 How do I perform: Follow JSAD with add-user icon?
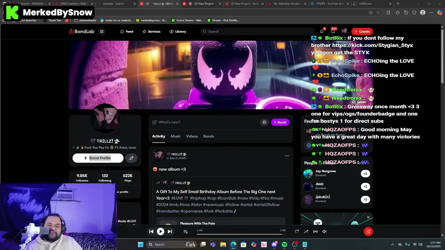[x=365, y=186]
